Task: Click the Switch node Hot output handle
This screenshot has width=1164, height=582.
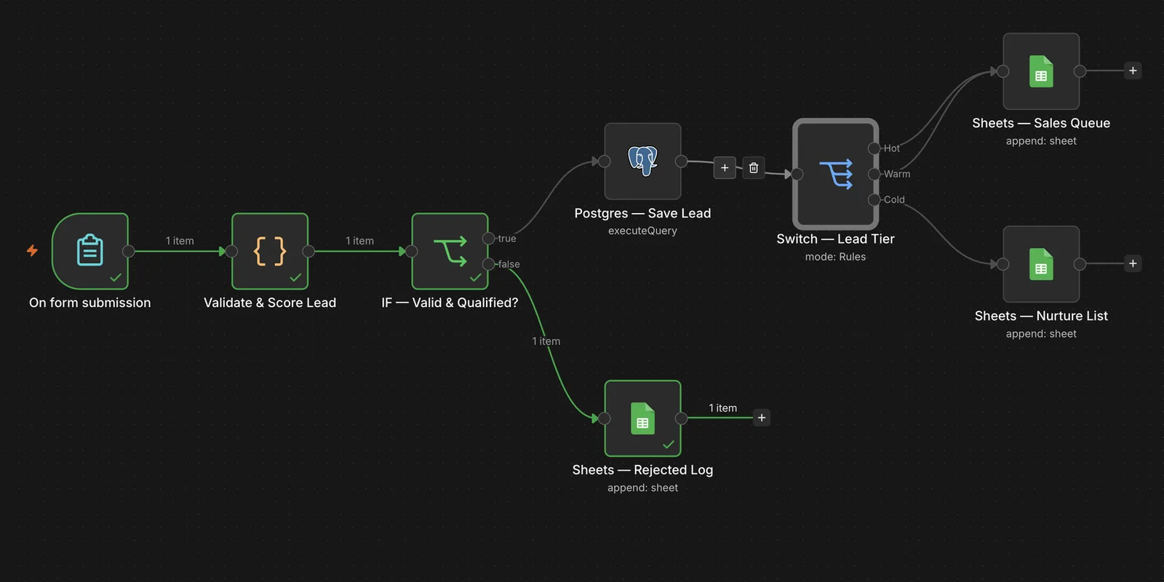Action: (x=874, y=148)
